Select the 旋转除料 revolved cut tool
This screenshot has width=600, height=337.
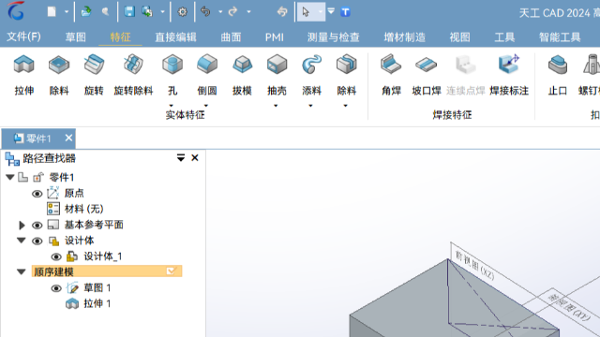click(133, 74)
